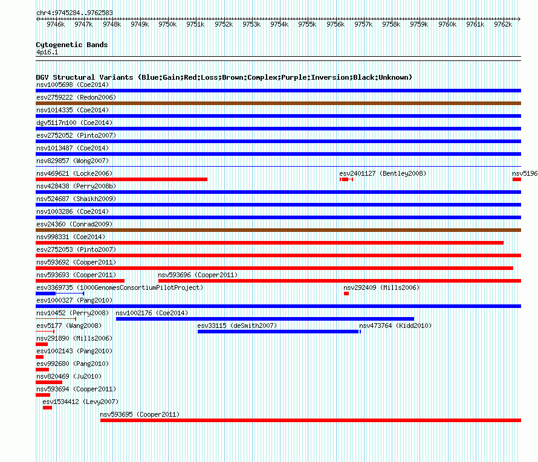Click the DGV Structural Variants track title
This screenshot has width=538, height=462.
(x=224, y=77)
